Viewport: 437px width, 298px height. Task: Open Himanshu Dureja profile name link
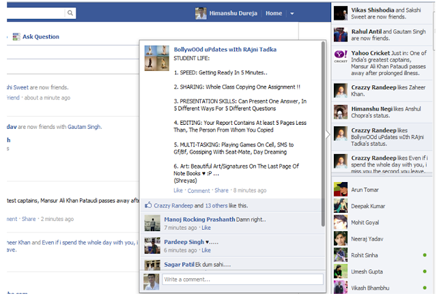(233, 14)
